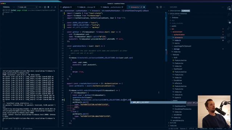Open the Run and Debug view icon

click(229, 28)
